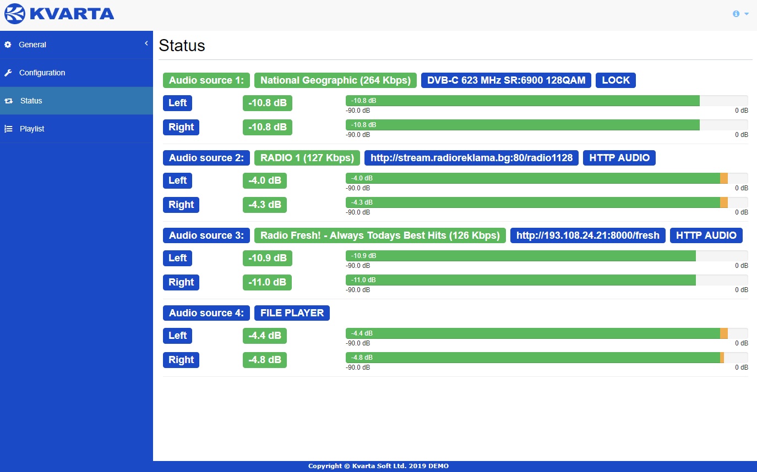This screenshot has width=757, height=472.
Task: Click the RADIO 1 (127 Kbps) badge
Action: coord(307,158)
